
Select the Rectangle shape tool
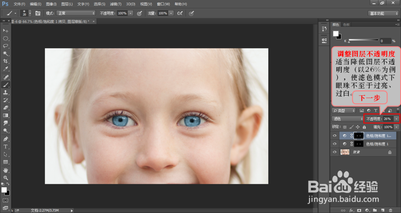click(x=5, y=162)
